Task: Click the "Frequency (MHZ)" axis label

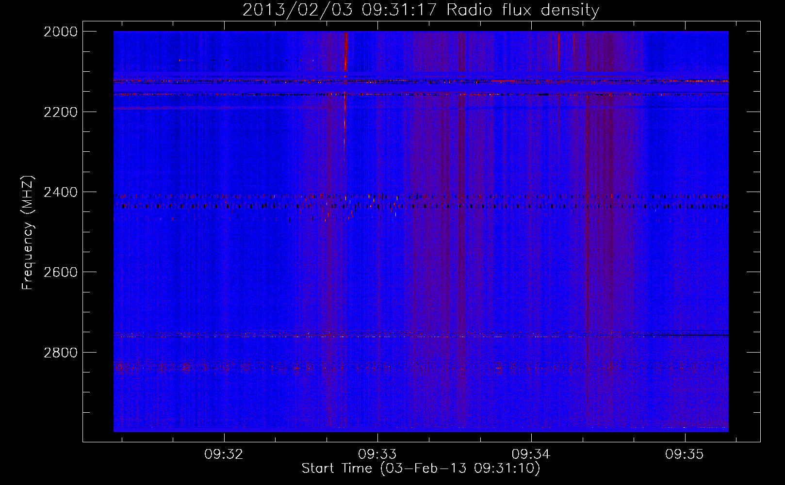Action: tap(28, 232)
